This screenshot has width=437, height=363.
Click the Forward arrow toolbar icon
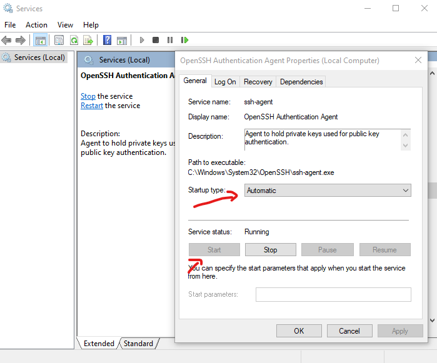[x=21, y=41]
